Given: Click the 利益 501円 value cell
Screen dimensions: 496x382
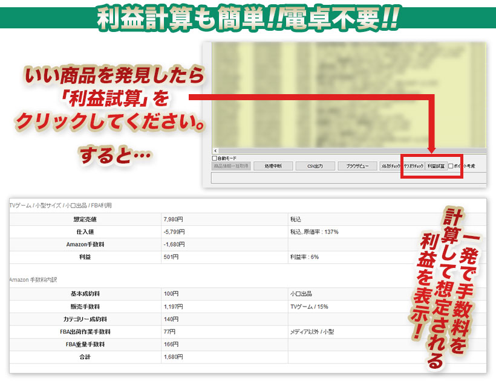Looking at the screenshot, I should click(224, 257).
